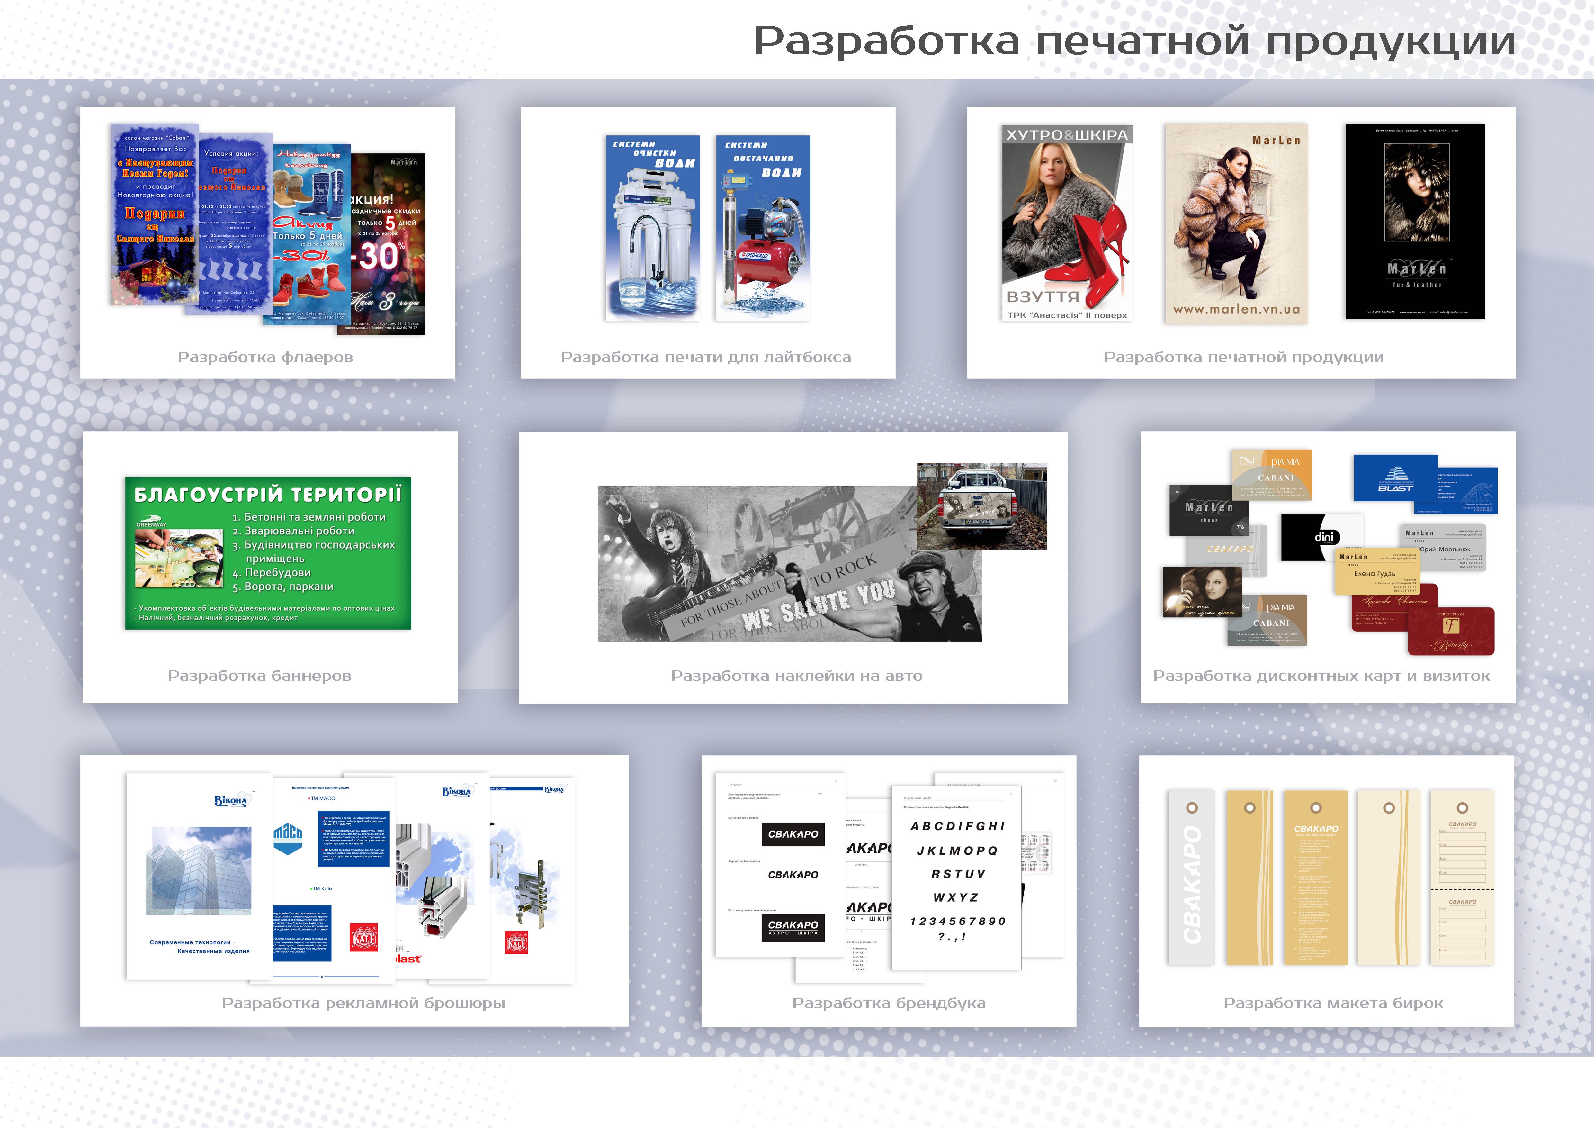Open the beige MarLen www.marlen.vn.ua poster
The width and height of the screenshot is (1594, 1128).
pos(1236,224)
